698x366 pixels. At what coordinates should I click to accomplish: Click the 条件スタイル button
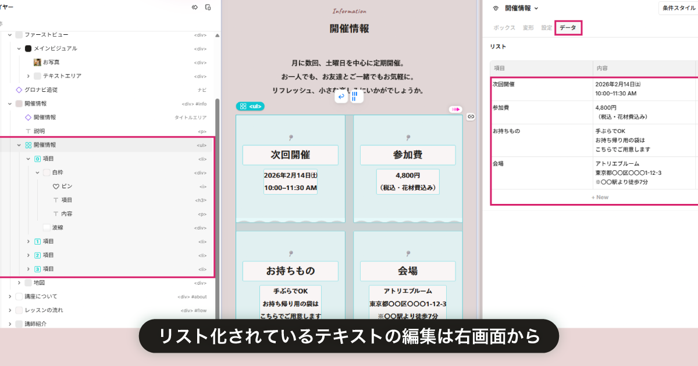678,8
